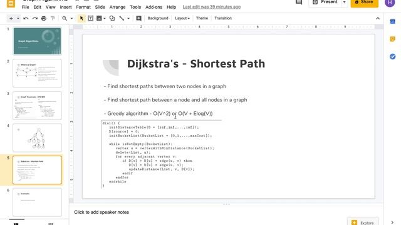Click the Theme button

click(x=202, y=18)
